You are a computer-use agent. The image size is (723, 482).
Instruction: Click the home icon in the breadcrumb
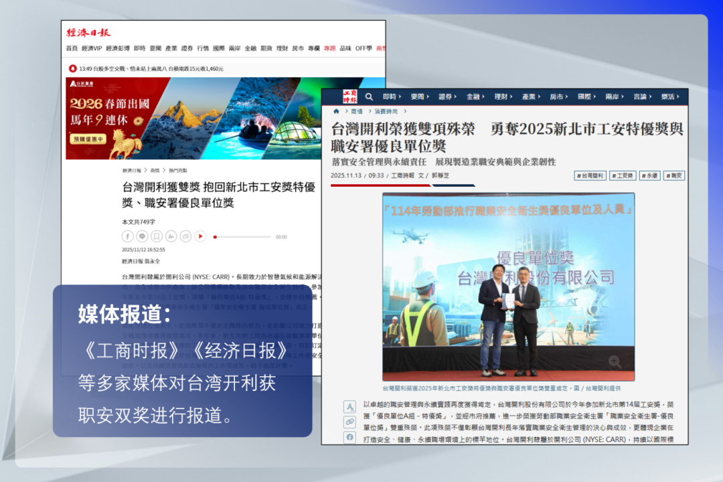336,111
